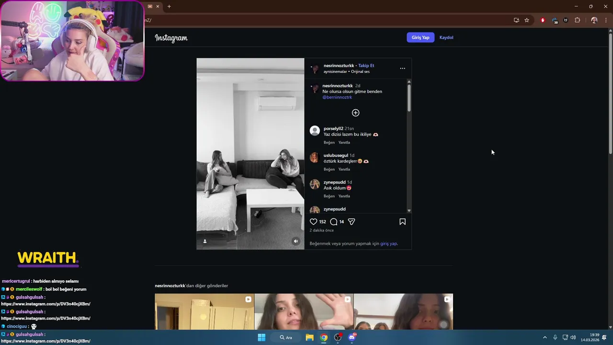Load more comments with plus circle

coord(355,113)
